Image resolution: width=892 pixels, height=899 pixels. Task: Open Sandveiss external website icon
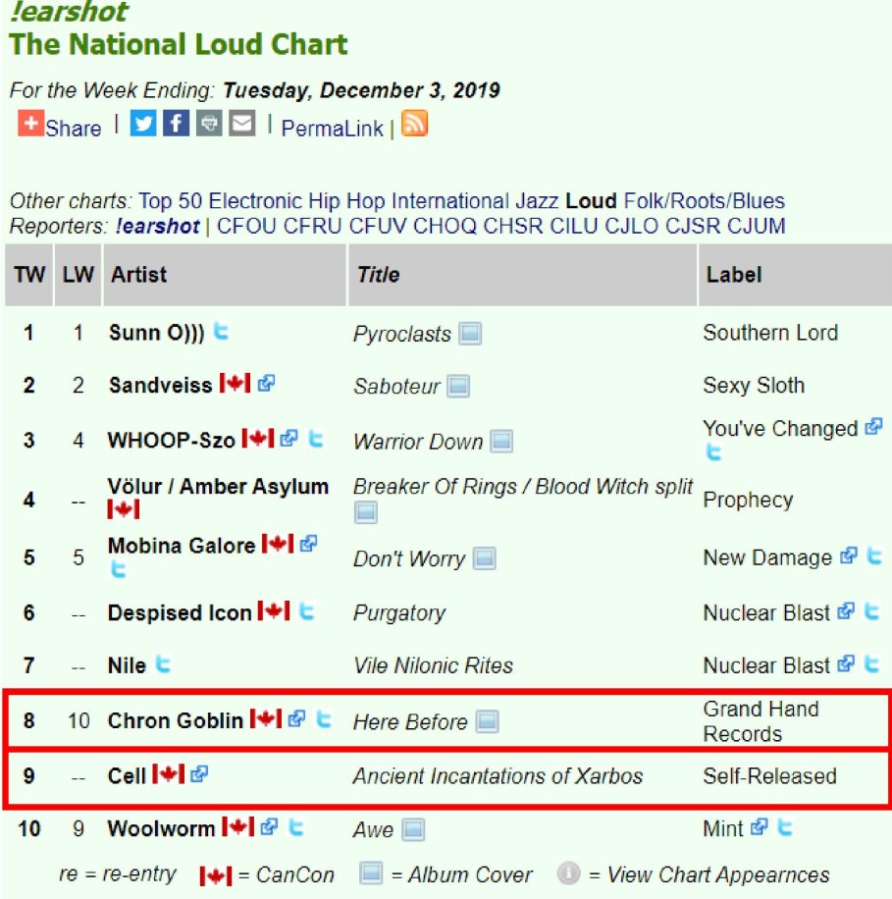click(x=266, y=384)
